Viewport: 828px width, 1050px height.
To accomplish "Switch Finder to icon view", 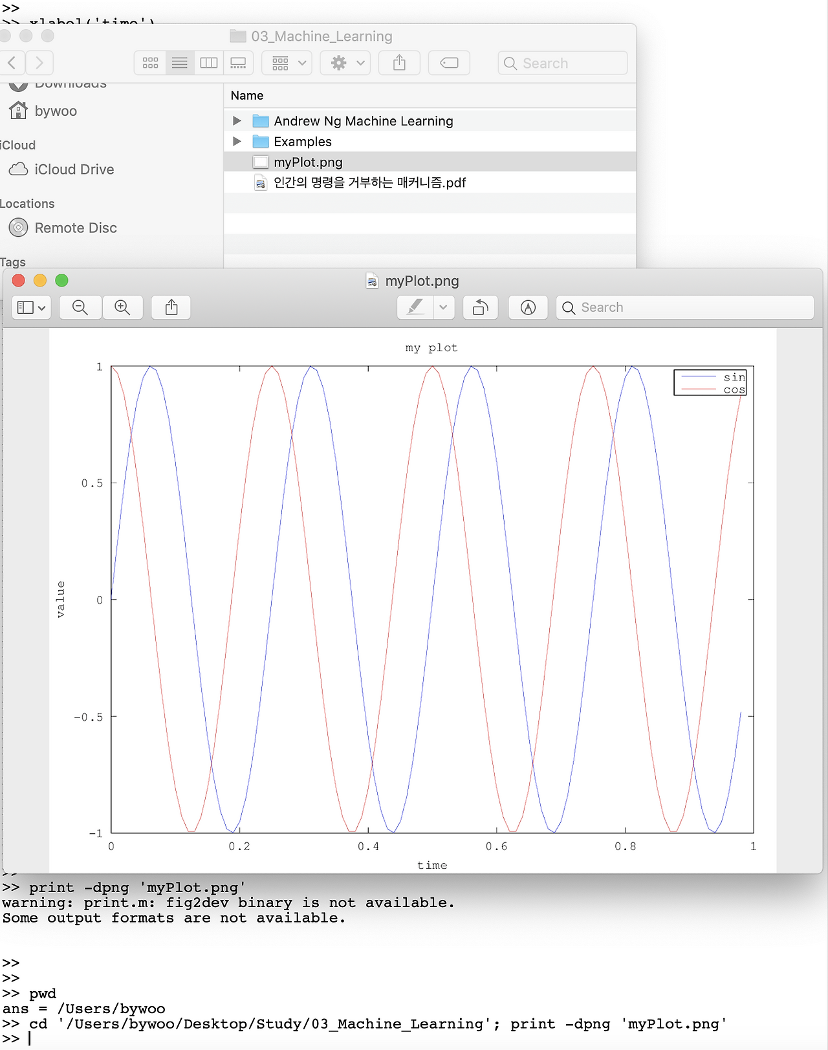I will pos(150,63).
